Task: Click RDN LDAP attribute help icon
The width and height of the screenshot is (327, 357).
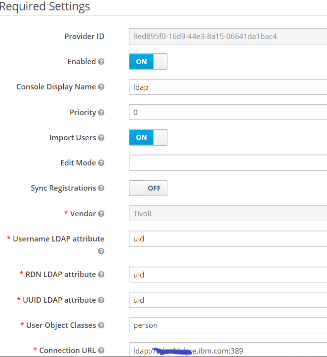Action: (x=101, y=275)
